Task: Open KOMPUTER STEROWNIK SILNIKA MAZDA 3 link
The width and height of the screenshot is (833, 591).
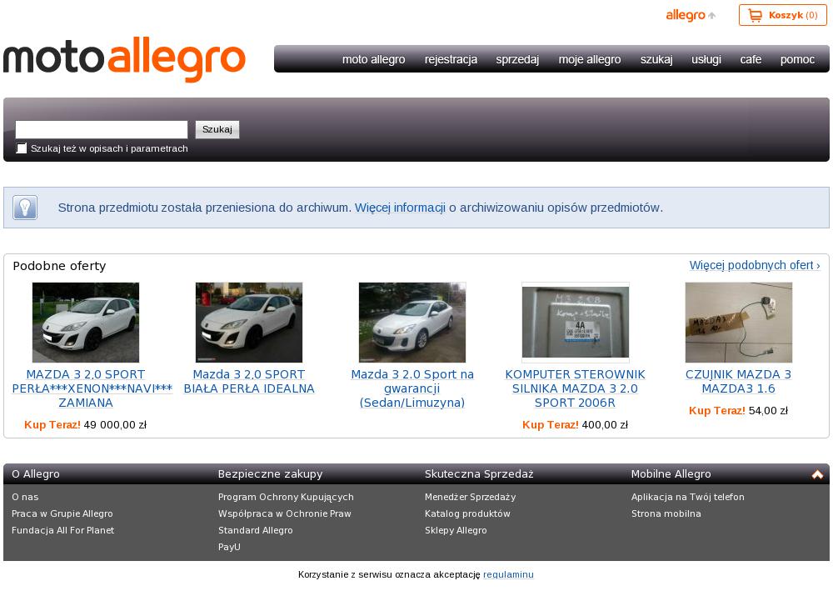Action: click(576, 388)
